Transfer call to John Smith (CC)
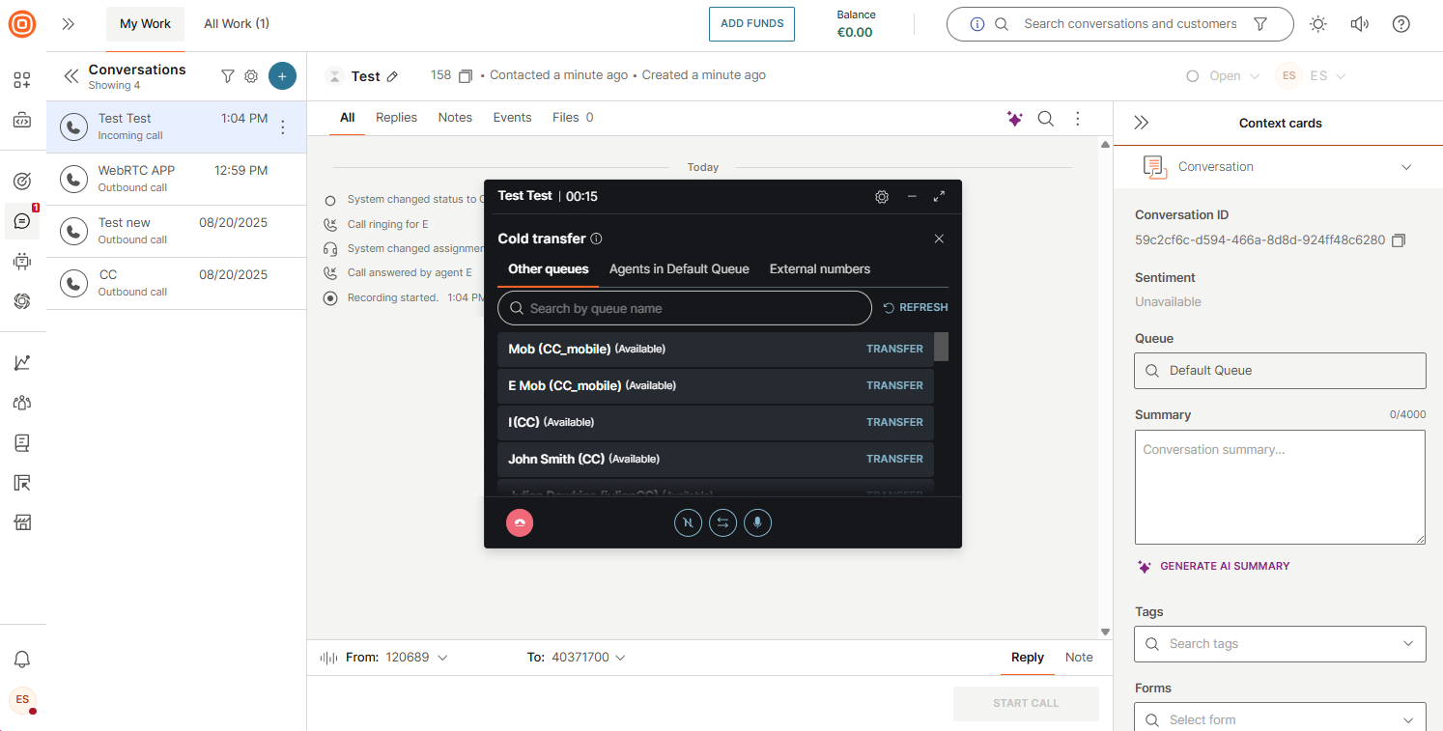Screen dimensions: 1443x731 [894, 459]
